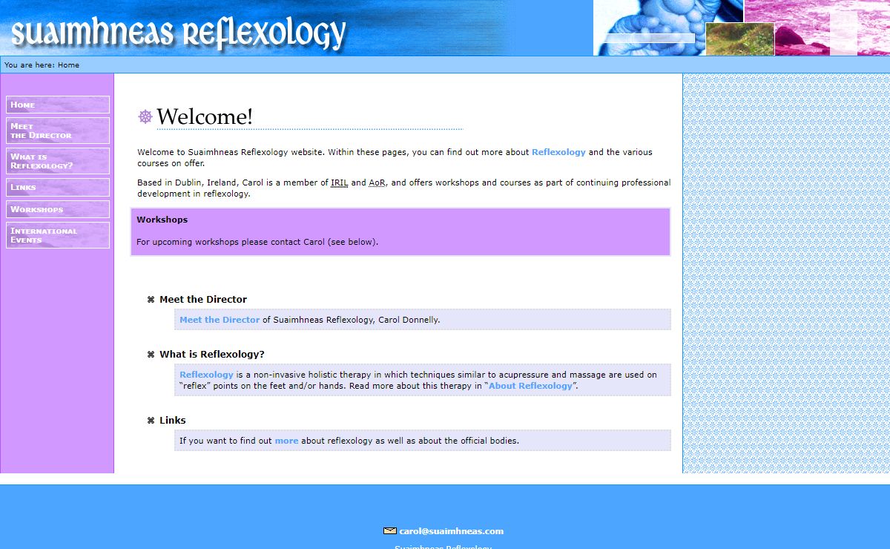
Task: Click the header collage image
Action: click(742, 27)
